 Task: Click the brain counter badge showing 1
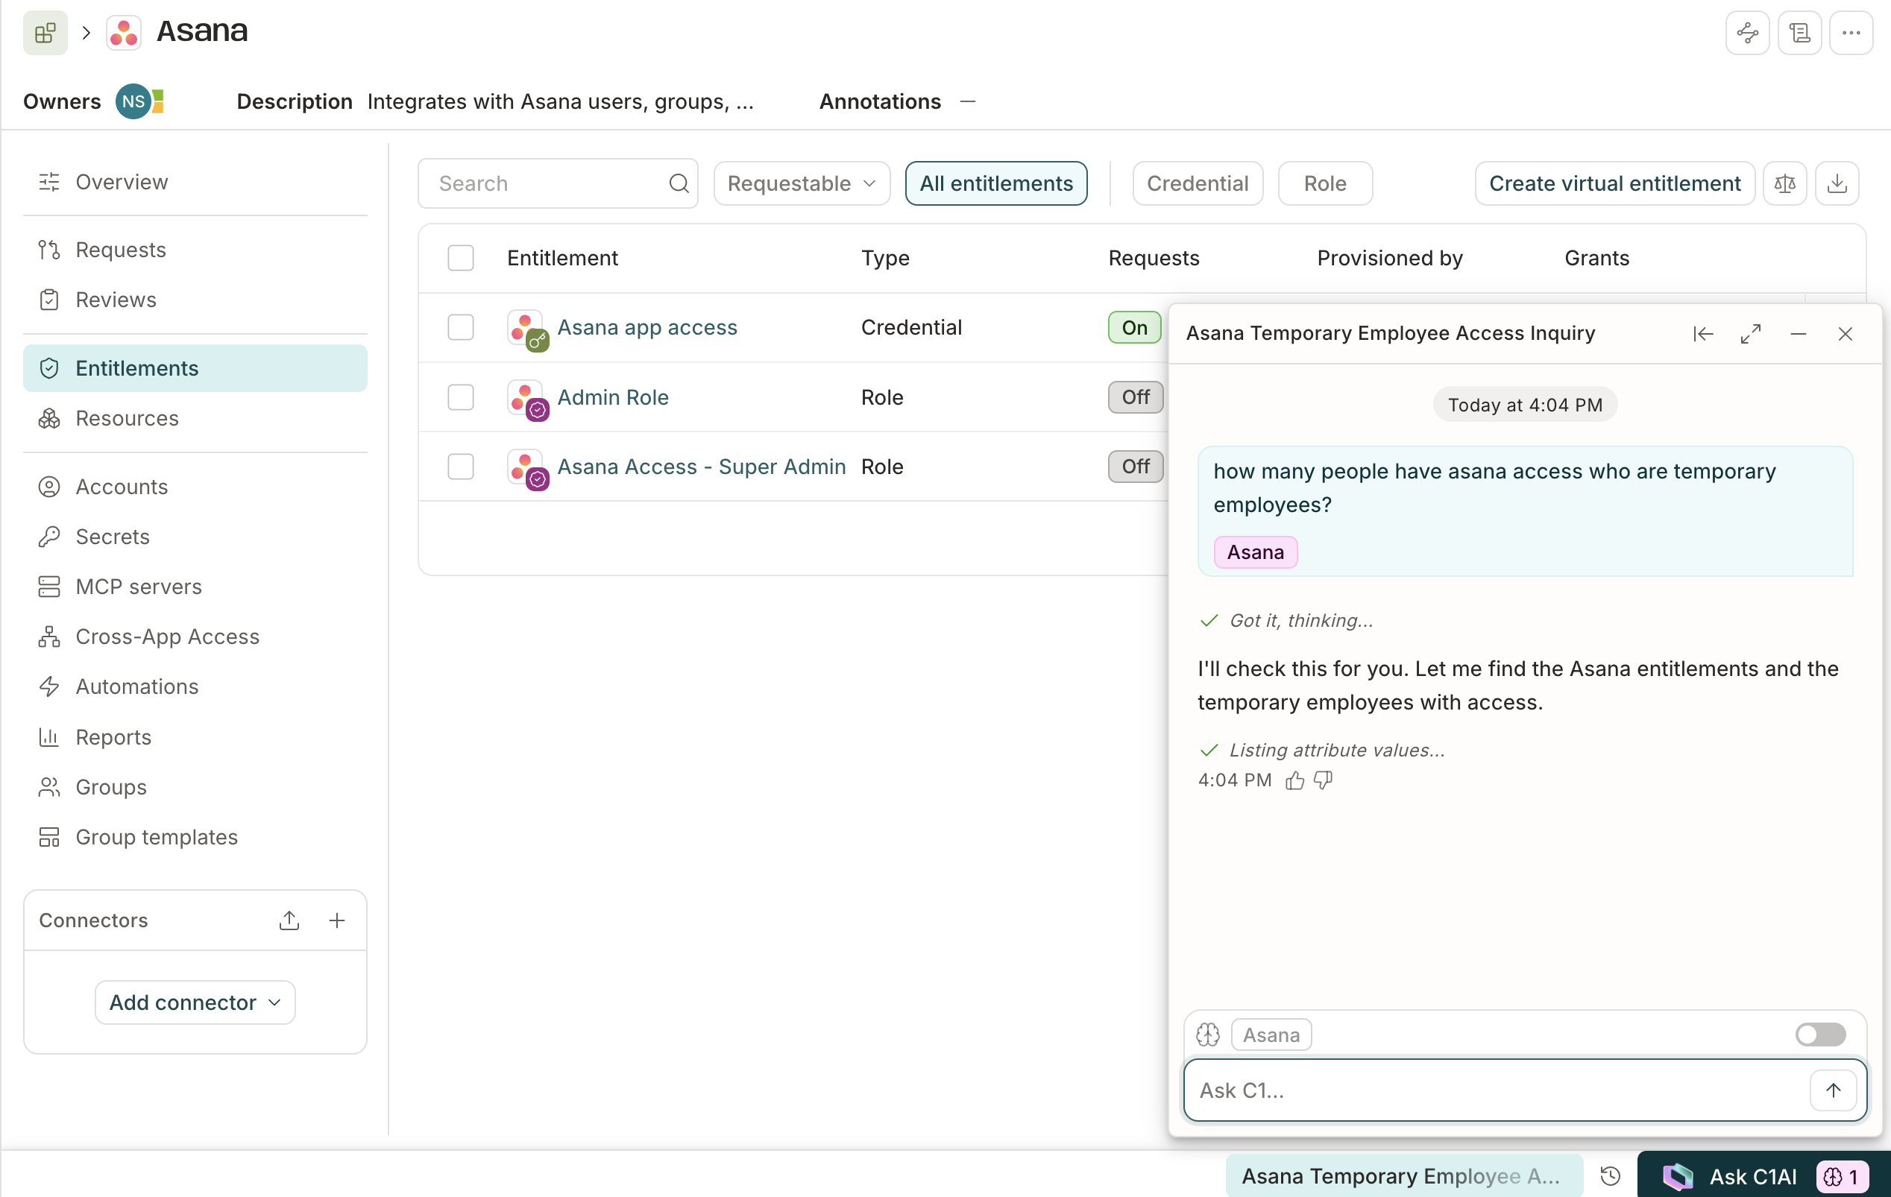1842,1177
